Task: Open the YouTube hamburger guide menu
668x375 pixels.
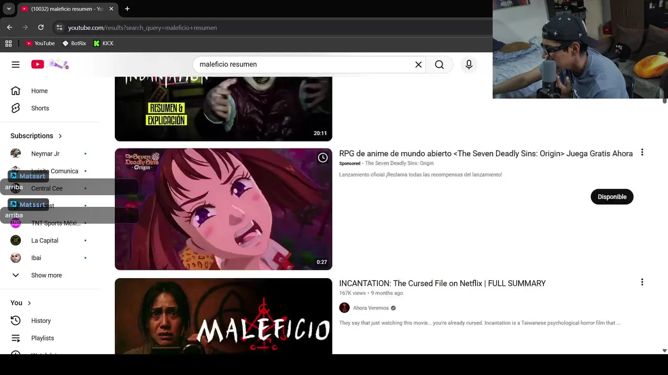Action: pyautogui.click(x=16, y=65)
